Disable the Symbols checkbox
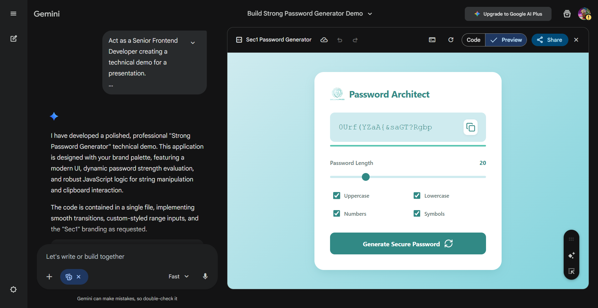The width and height of the screenshot is (598, 308). tap(417, 213)
